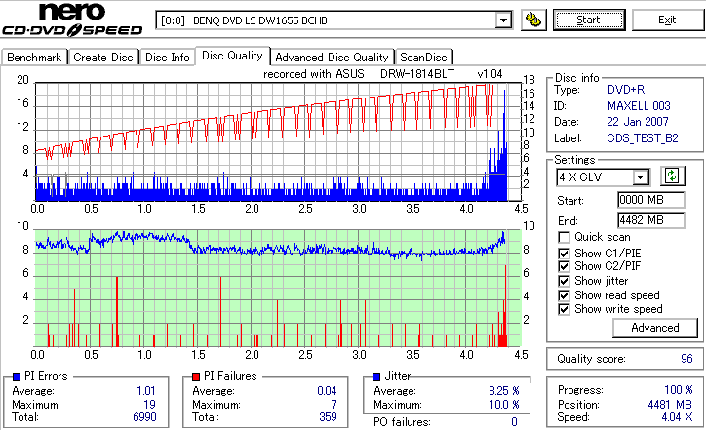The width and height of the screenshot is (706, 430).
Task: Click the red PI Failures legend square
Action: point(196,377)
